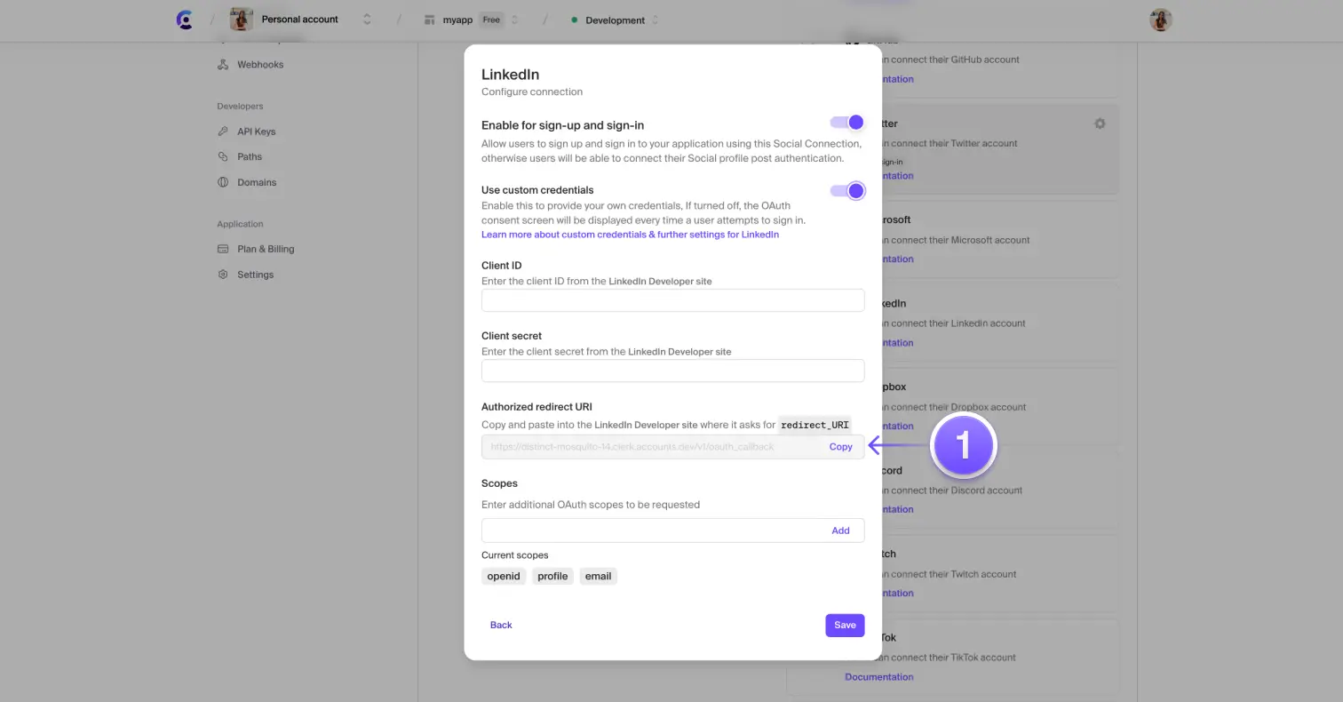Viewport: 1343px width, 702px height.
Task: Click the API Keys icon under Developers
Action: coord(222,131)
